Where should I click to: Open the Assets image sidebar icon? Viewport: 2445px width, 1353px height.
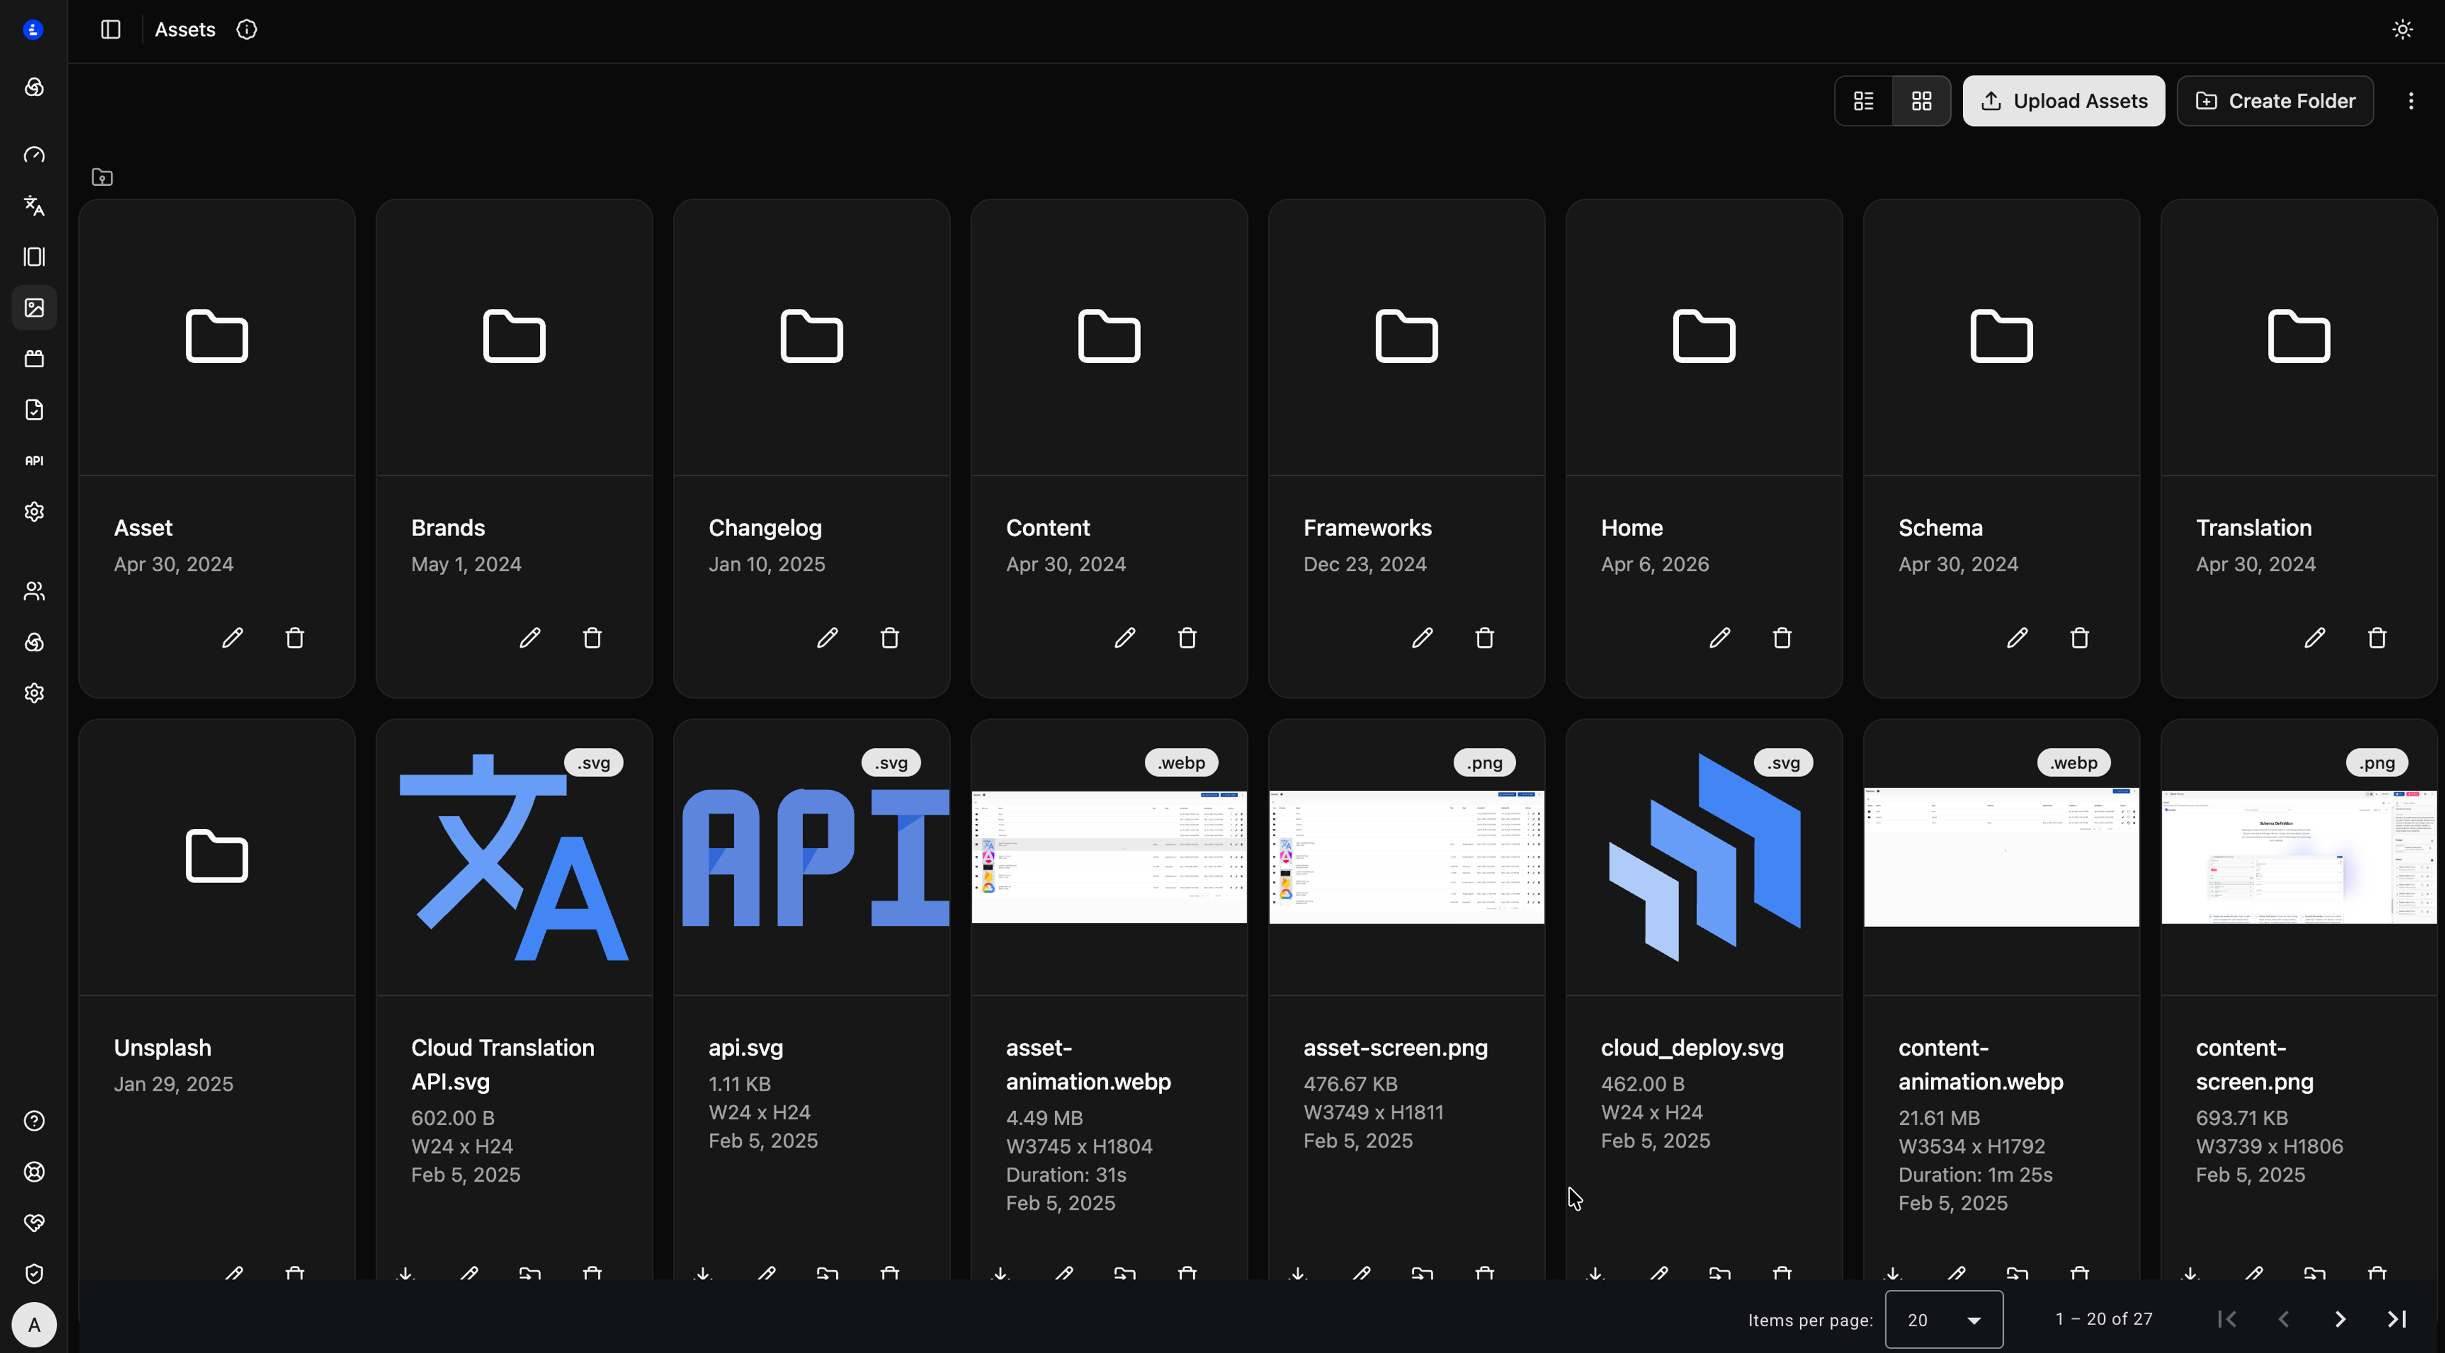pos(34,308)
